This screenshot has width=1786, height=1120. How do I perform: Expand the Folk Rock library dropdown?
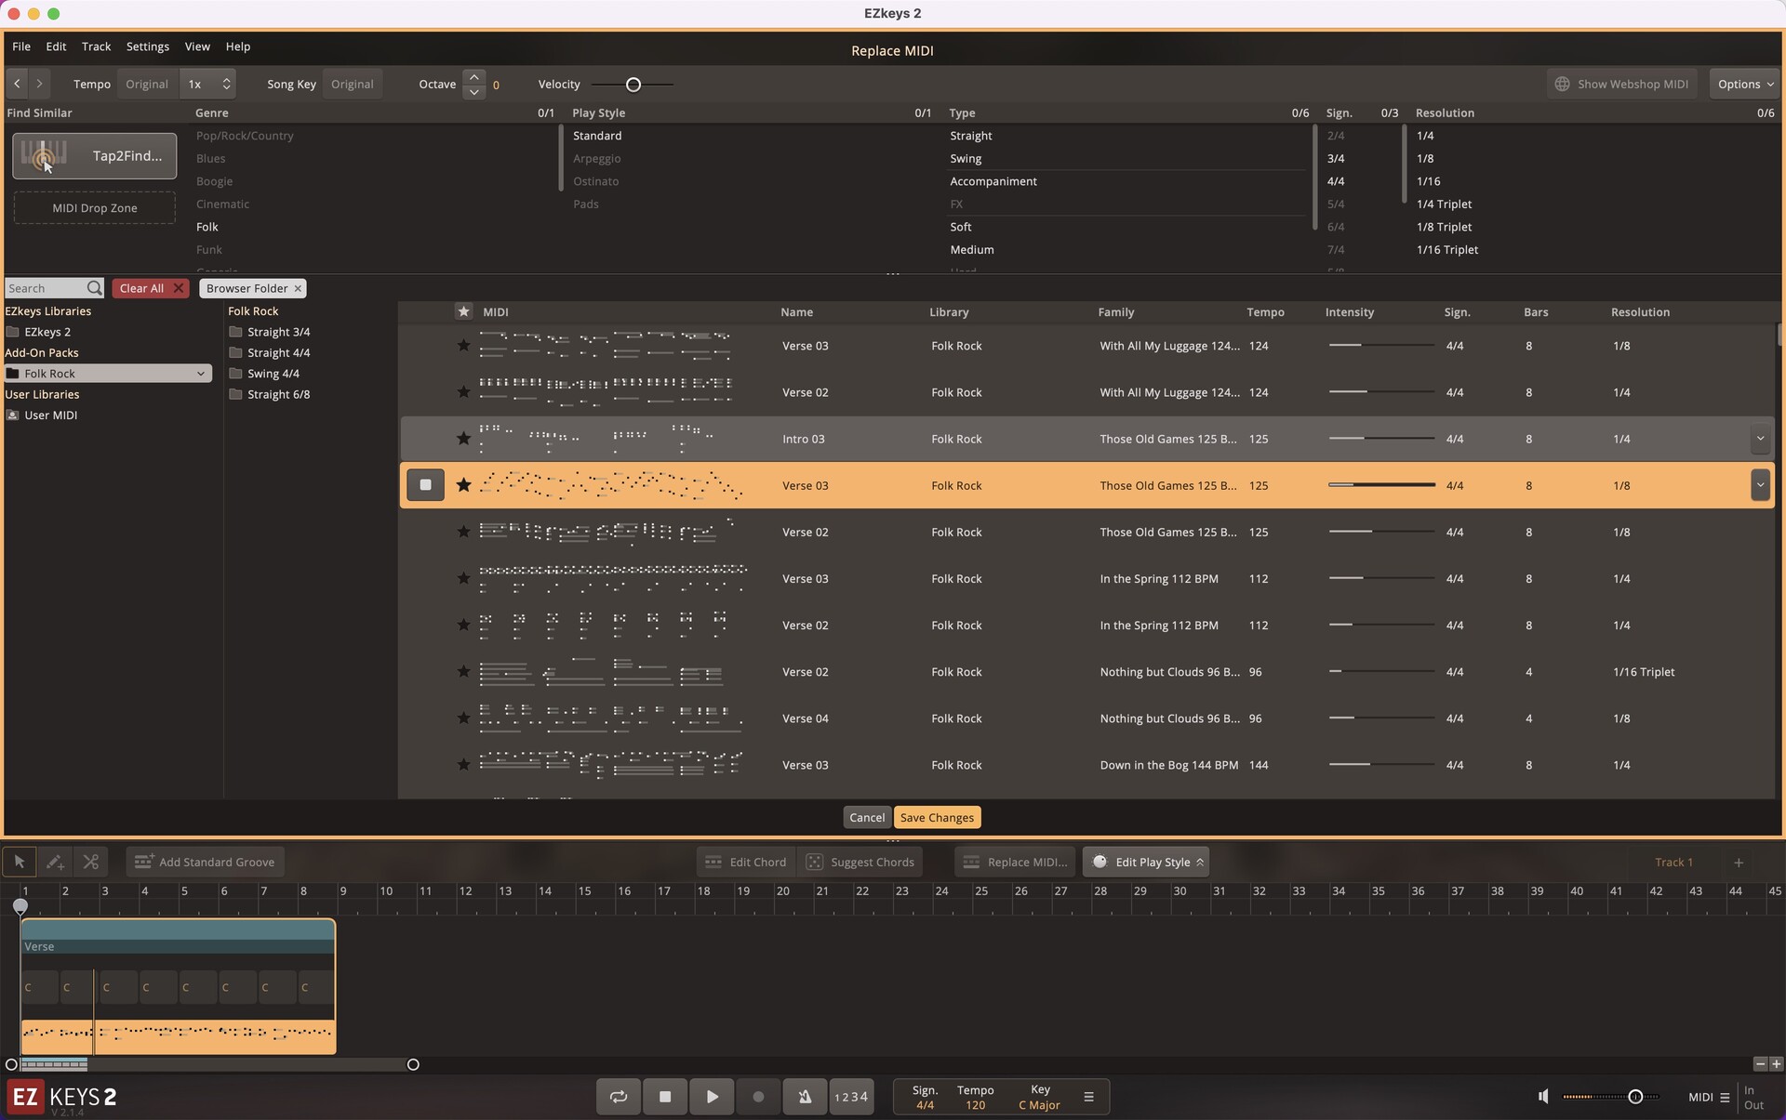[x=200, y=374]
